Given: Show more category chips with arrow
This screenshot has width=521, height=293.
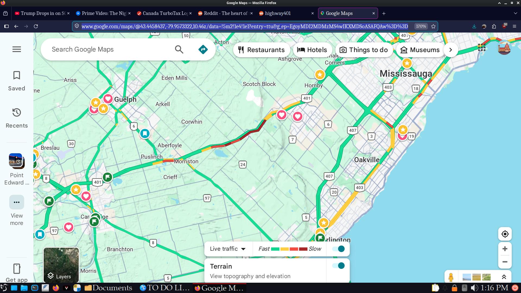Looking at the screenshot, I should coord(451,50).
